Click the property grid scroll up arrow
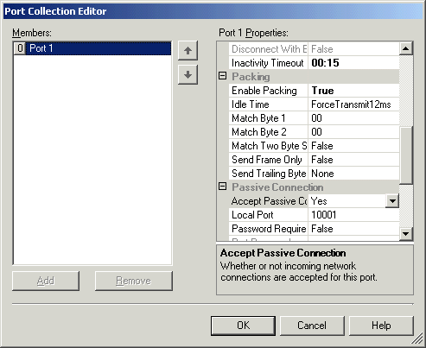This screenshot has width=426, height=348. pyautogui.click(x=406, y=48)
